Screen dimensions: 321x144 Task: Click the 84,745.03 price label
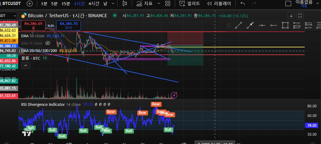[x=8, y=51]
